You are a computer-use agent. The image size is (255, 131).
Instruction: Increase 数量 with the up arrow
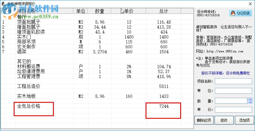(250, 99)
